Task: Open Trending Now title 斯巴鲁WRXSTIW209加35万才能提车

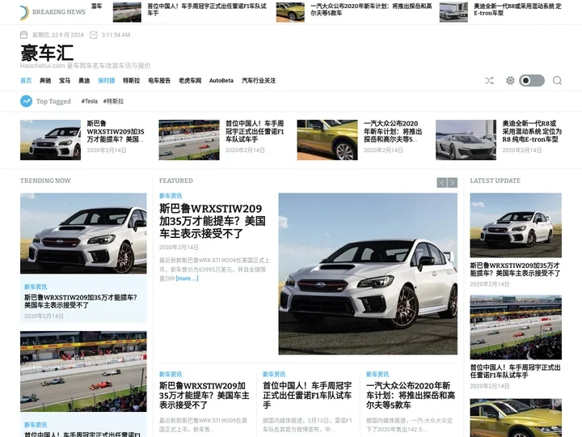Action: click(81, 301)
